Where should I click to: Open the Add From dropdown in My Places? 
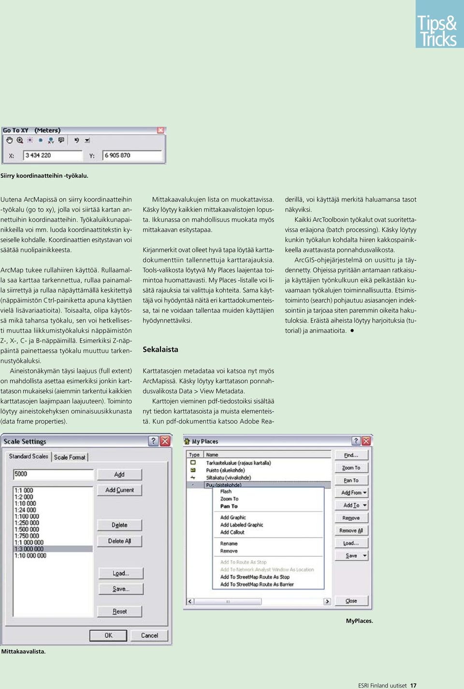pyautogui.click(x=351, y=493)
